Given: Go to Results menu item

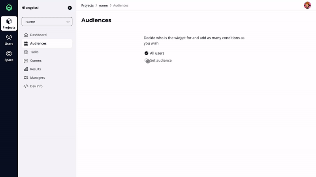Looking at the screenshot, I should pos(47,69).
